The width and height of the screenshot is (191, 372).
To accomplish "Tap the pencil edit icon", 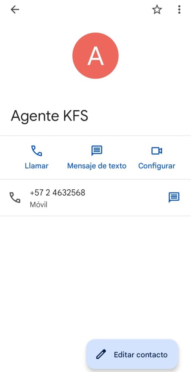I will tap(101, 354).
